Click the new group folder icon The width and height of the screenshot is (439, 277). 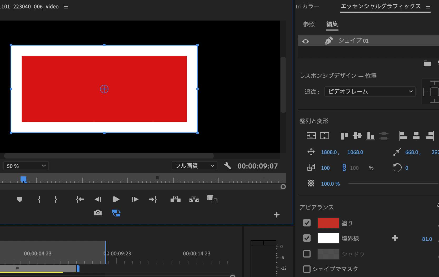[x=428, y=63]
